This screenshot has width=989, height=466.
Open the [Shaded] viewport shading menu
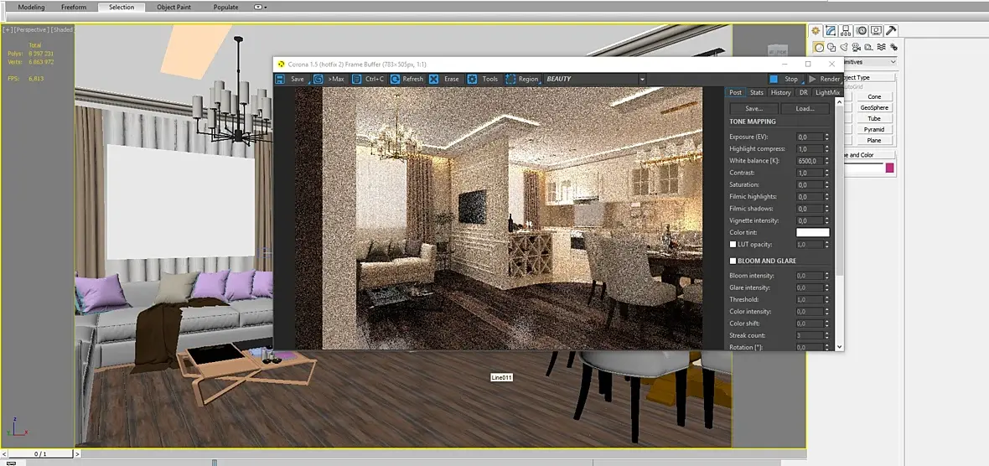point(62,29)
